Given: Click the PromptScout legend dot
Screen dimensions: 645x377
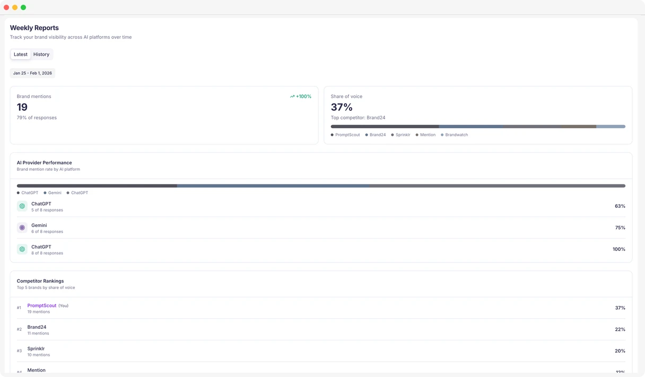Looking at the screenshot, I should click(x=332, y=135).
